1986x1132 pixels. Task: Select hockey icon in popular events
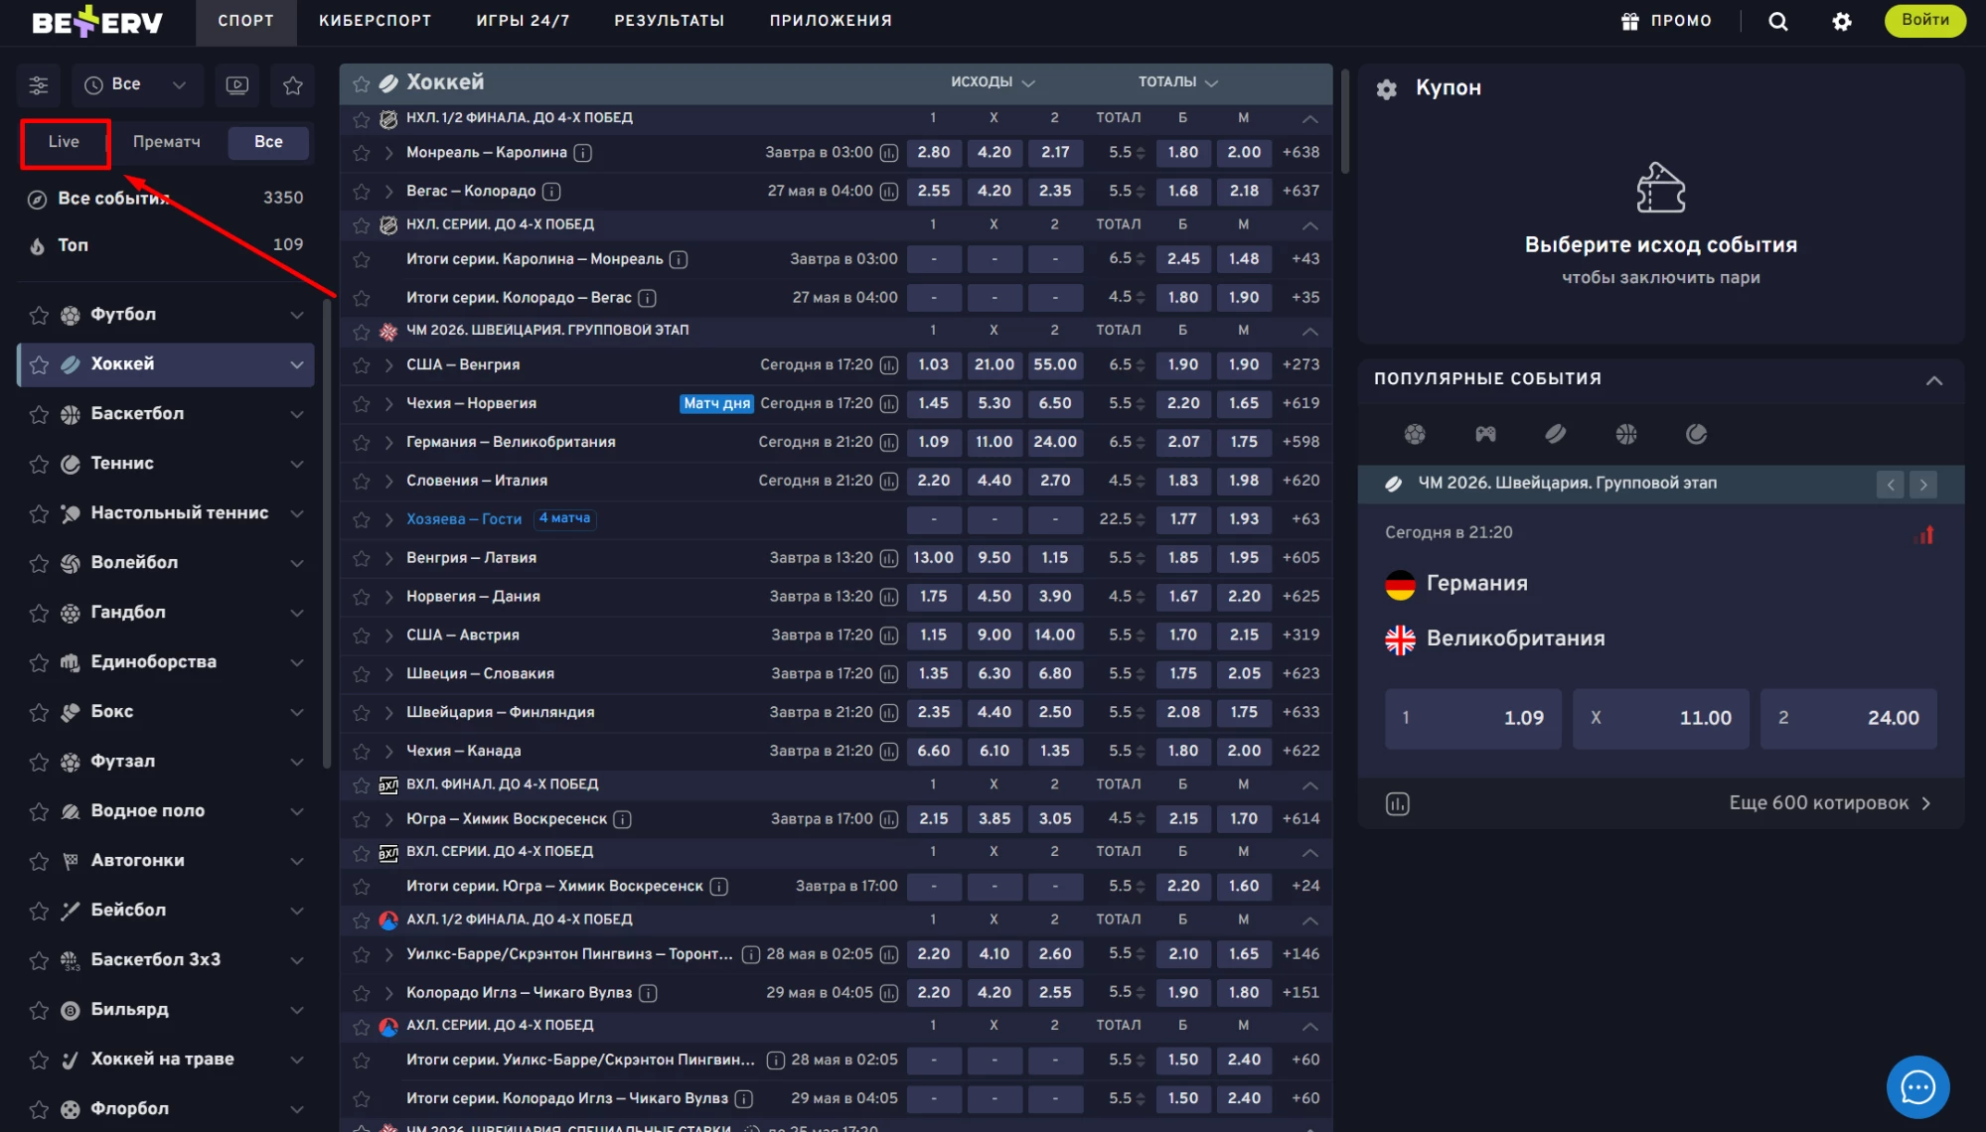(1556, 434)
